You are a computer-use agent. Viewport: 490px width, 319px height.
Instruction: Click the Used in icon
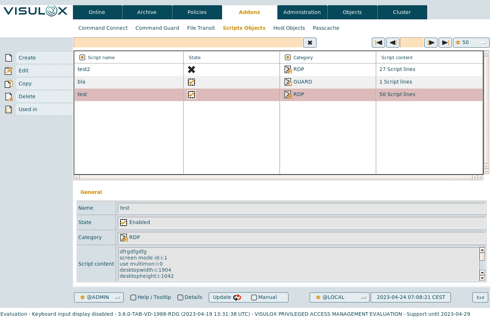coord(9,109)
